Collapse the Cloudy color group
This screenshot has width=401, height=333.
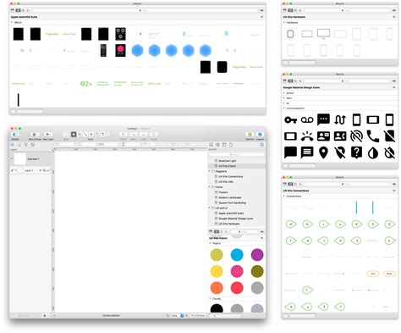[x=210, y=298]
